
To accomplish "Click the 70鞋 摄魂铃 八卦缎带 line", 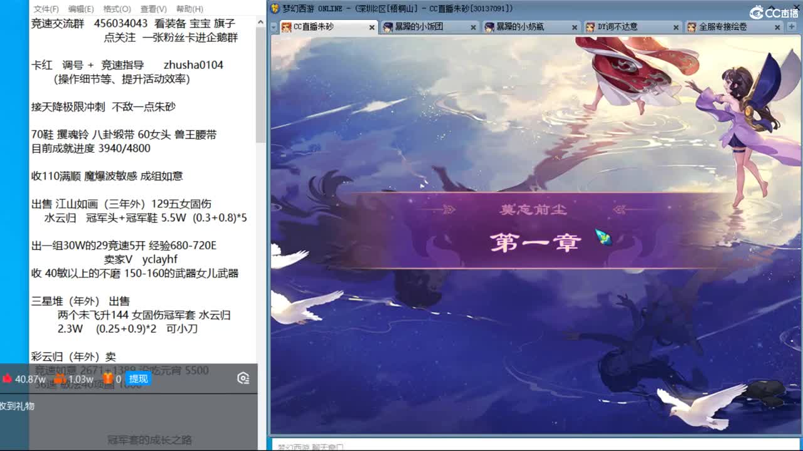I will [x=124, y=135].
